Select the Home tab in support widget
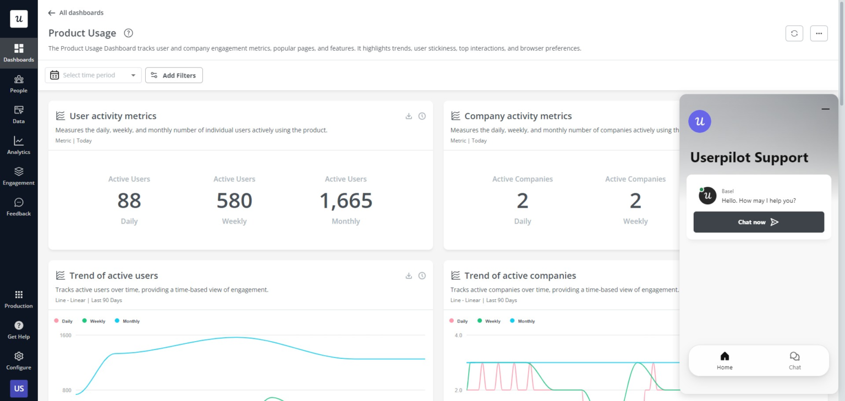This screenshot has height=401, width=845. click(x=725, y=360)
